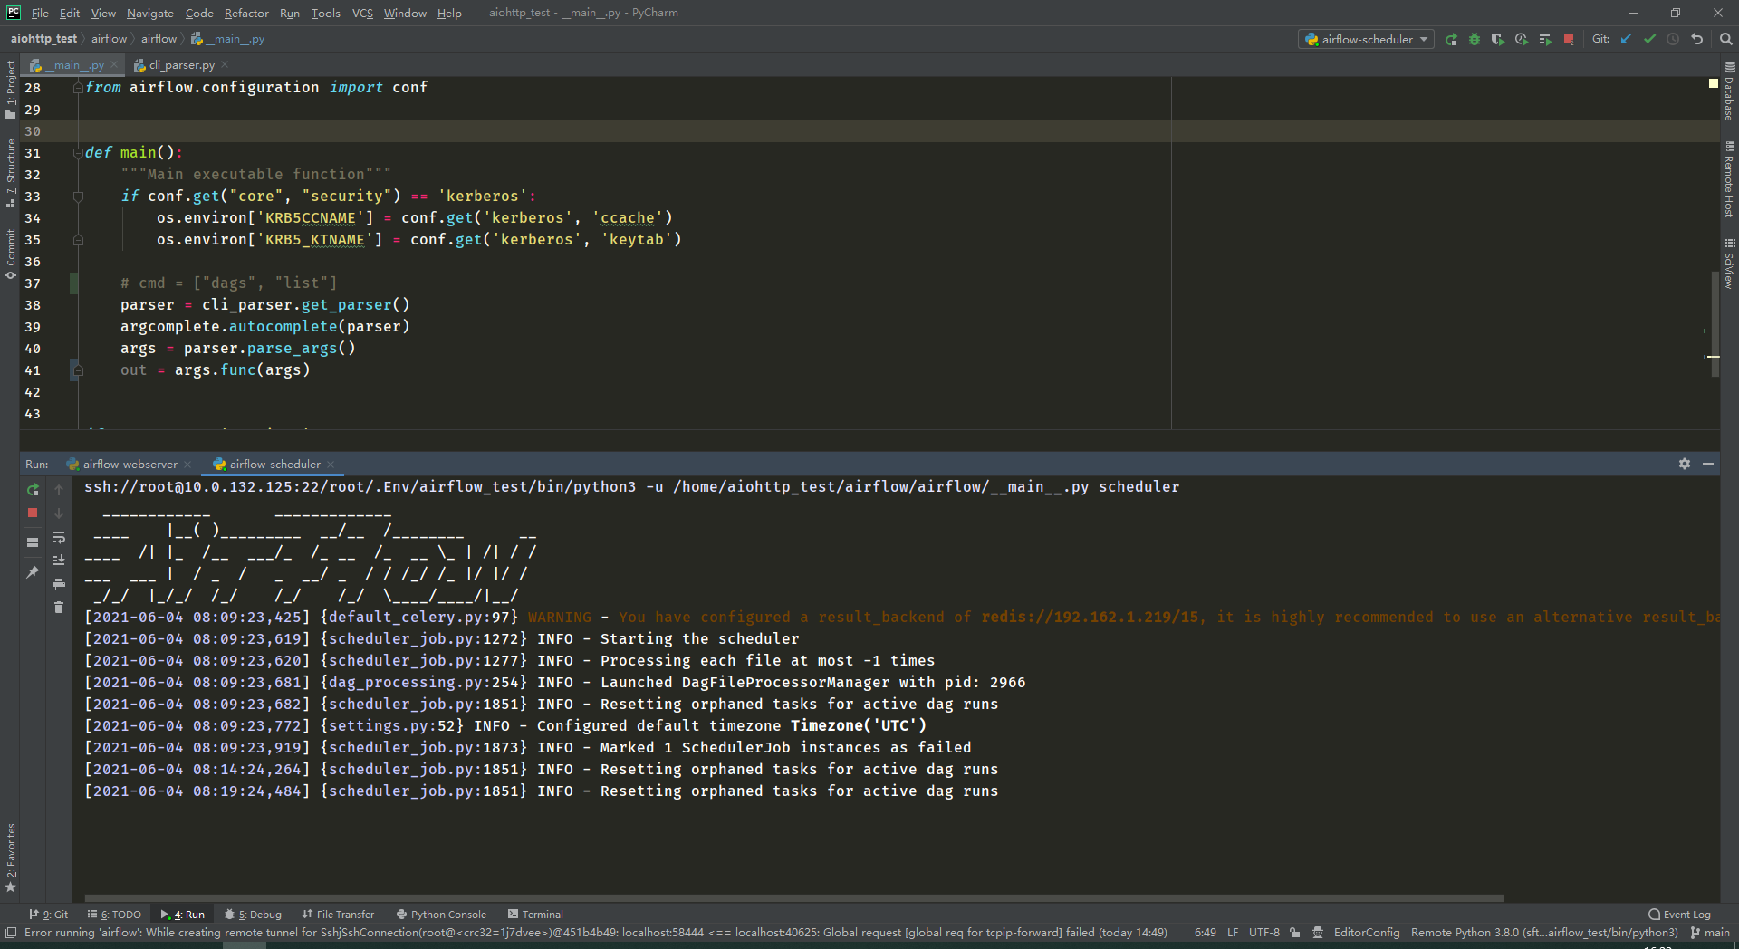Open the Debug tool window

pyautogui.click(x=253, y=915)
